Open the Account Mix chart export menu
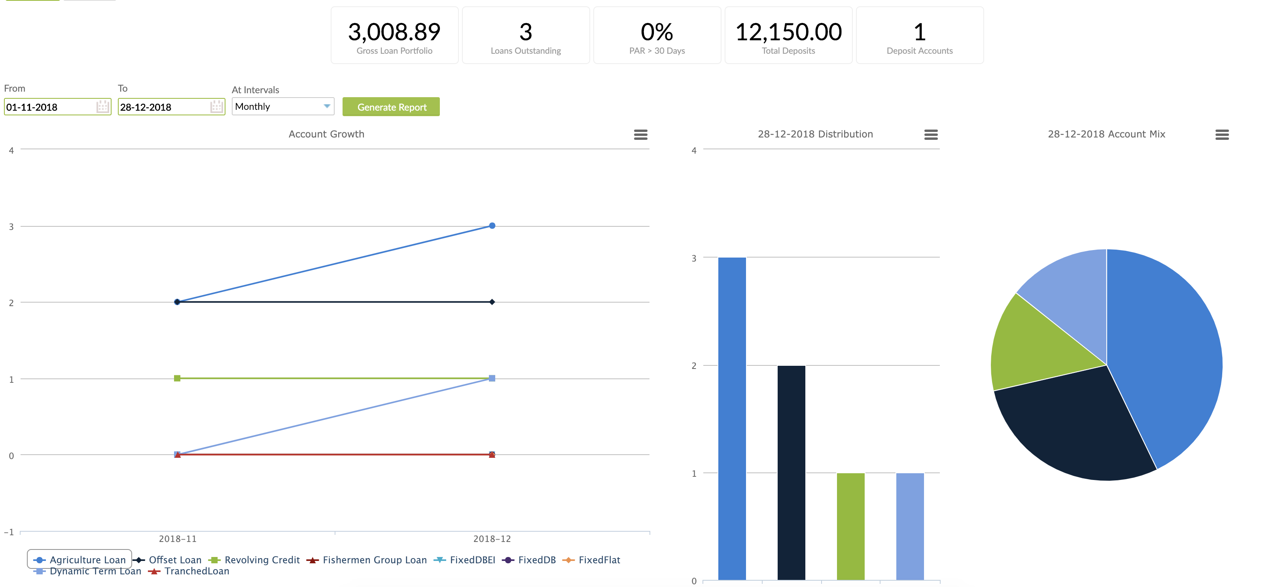 coord(1222,134)
